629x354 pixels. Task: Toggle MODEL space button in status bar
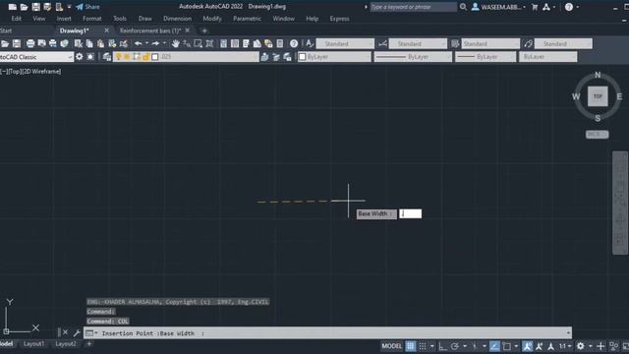(391, 345)
